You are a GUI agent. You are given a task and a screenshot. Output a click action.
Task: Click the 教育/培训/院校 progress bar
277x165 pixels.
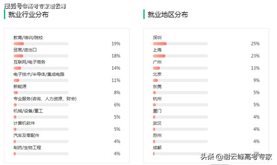coord(41,44)
